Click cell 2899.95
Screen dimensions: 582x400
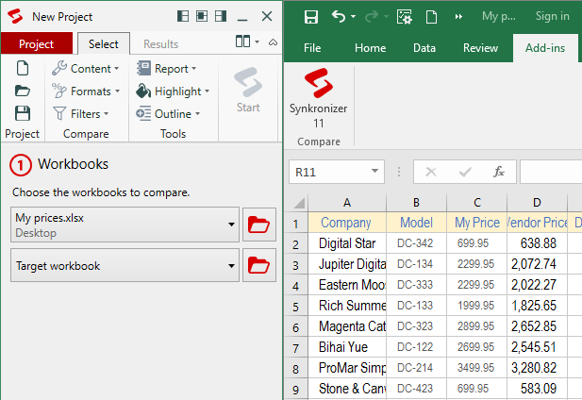[477, 326]
